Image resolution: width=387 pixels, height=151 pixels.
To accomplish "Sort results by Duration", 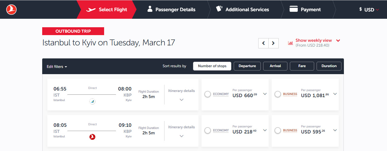I will point(329,66).
